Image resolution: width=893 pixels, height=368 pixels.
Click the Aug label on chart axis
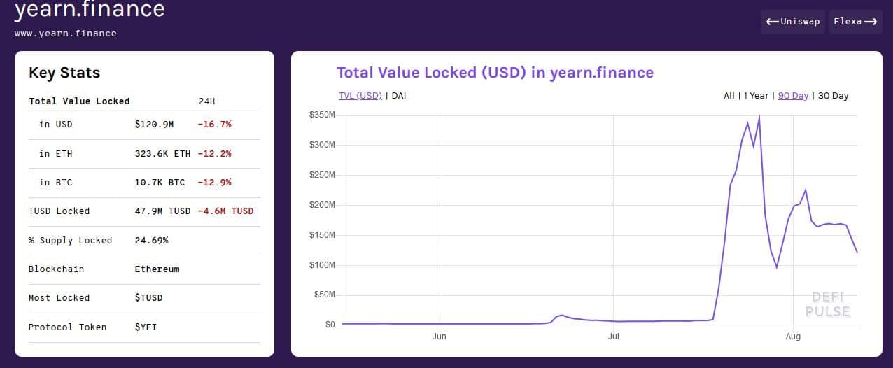pyautogui.click(x=793, y=337)
